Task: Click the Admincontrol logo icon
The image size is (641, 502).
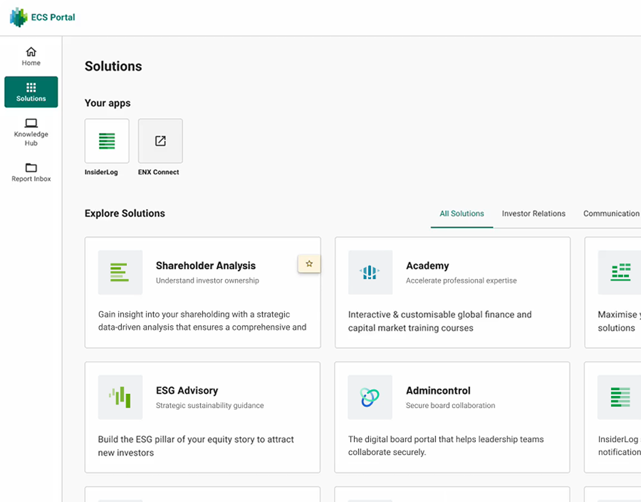Action: click(370, 397)
